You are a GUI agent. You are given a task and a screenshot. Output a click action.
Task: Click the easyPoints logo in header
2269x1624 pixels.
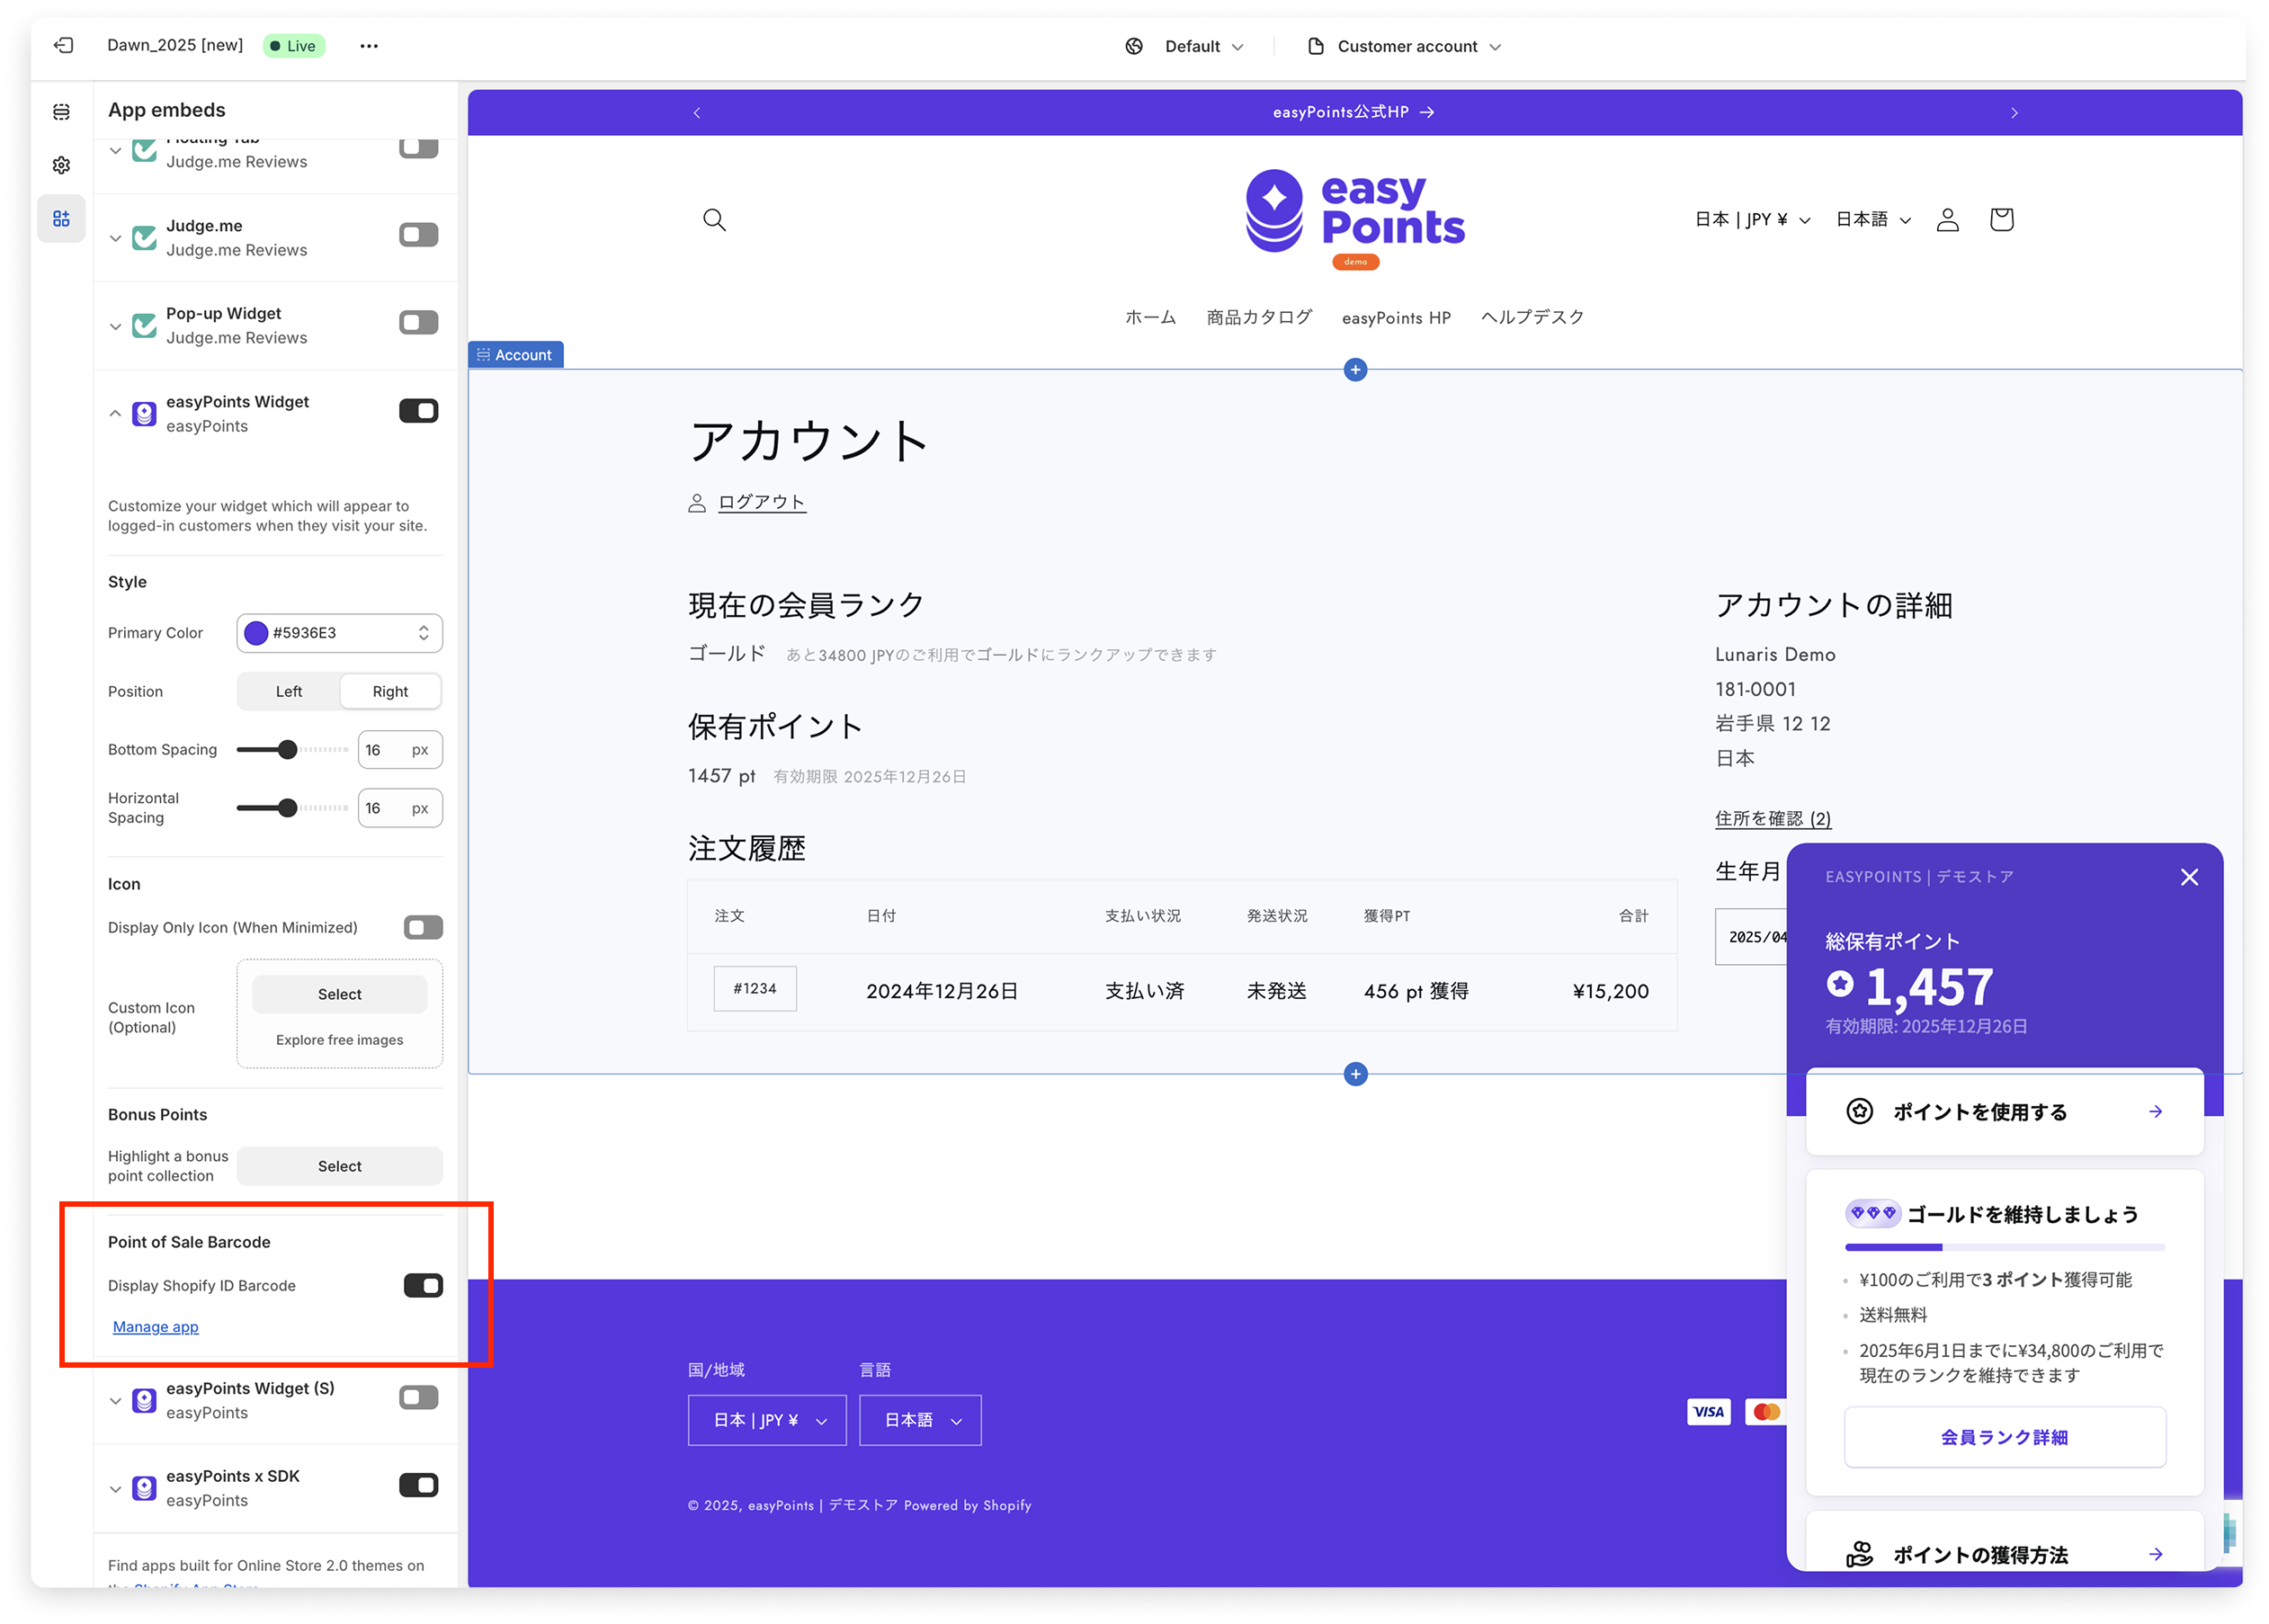coord(1355,218)
